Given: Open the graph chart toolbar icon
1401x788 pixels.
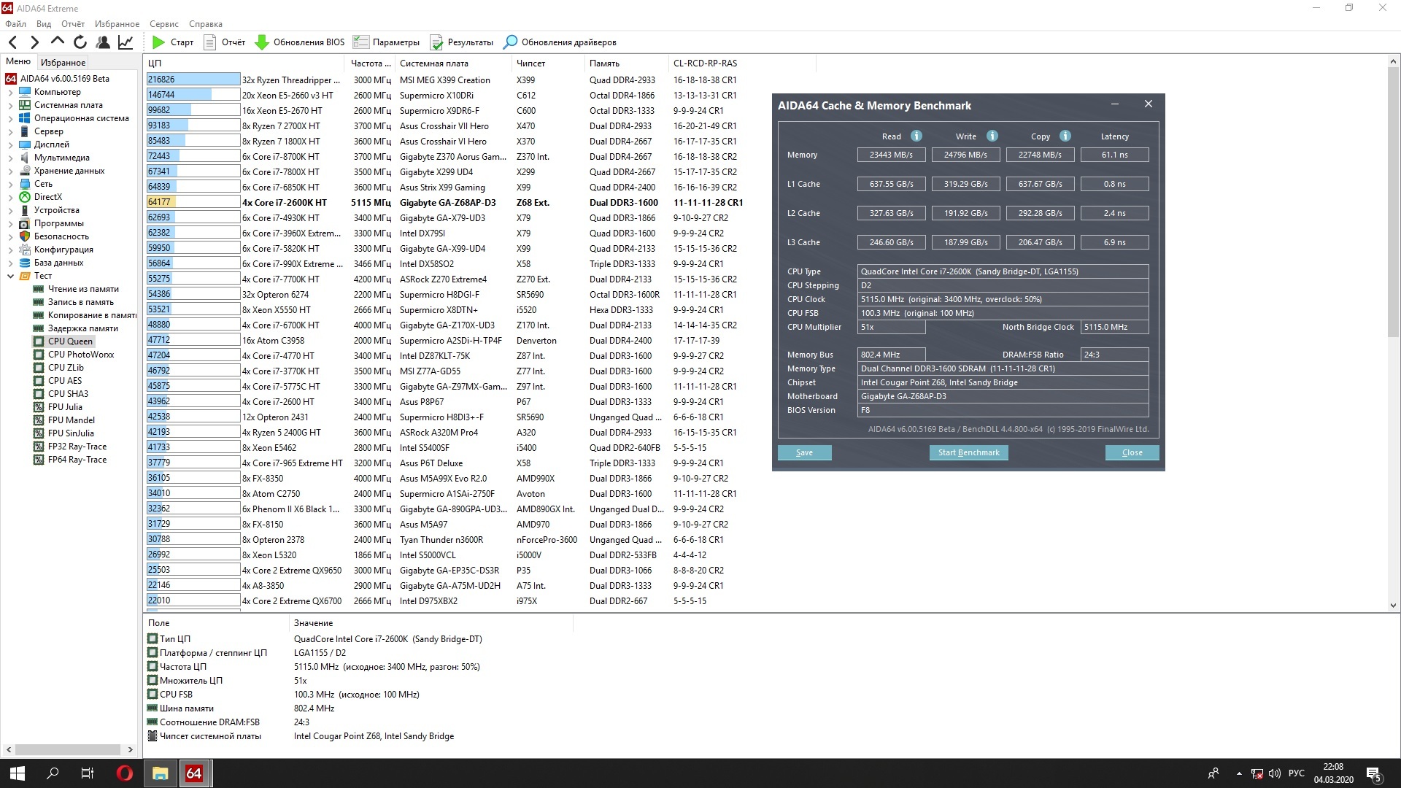Looking at the screenshot, I should click(126, 42).
